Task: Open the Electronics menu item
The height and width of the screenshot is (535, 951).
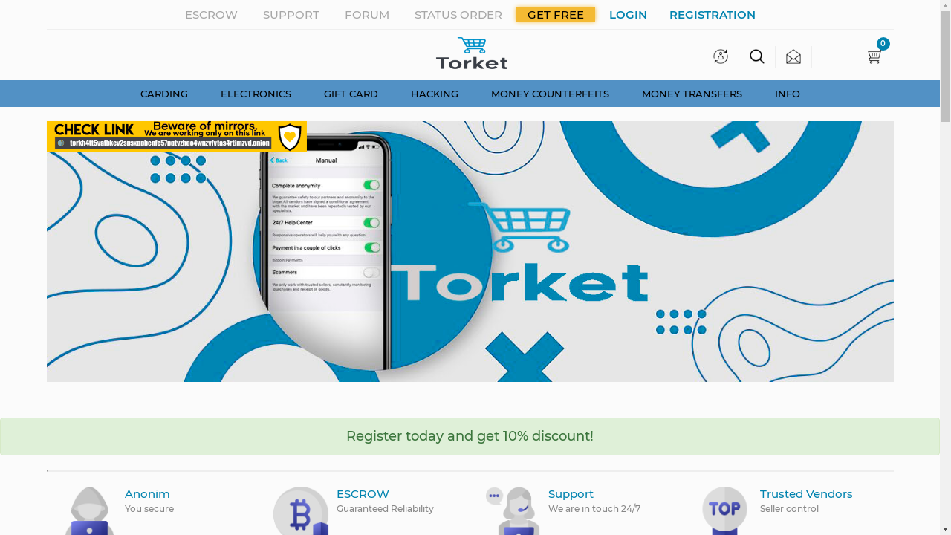Action: pos(256,94)
